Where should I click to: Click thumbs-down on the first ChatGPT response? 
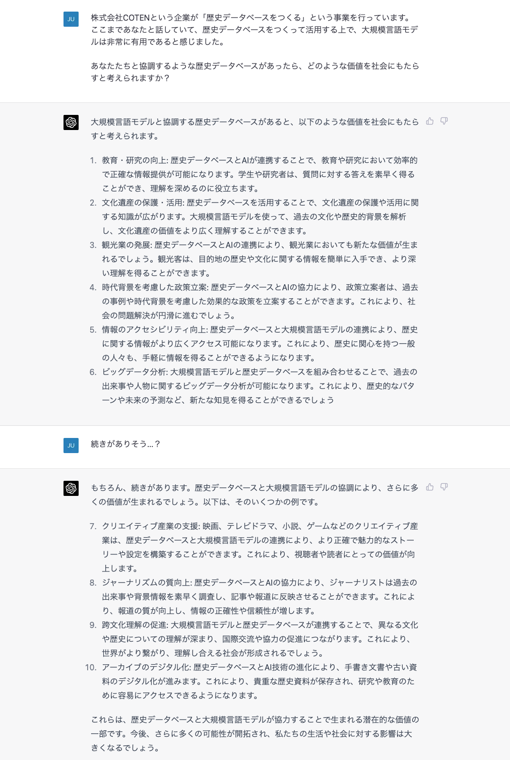point(444,121)
